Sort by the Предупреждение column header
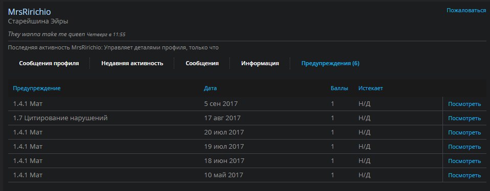Screen dimensions: 490x191 [37, 88]
